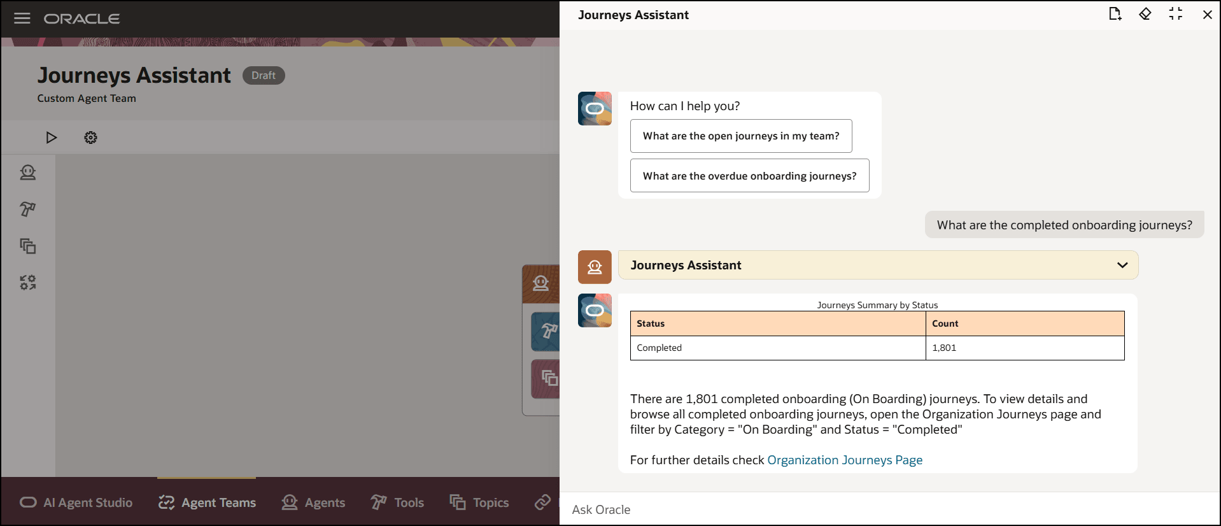Click the '1,801' count cell
Screen dimensions: 1221x526
coord(1025,348)
